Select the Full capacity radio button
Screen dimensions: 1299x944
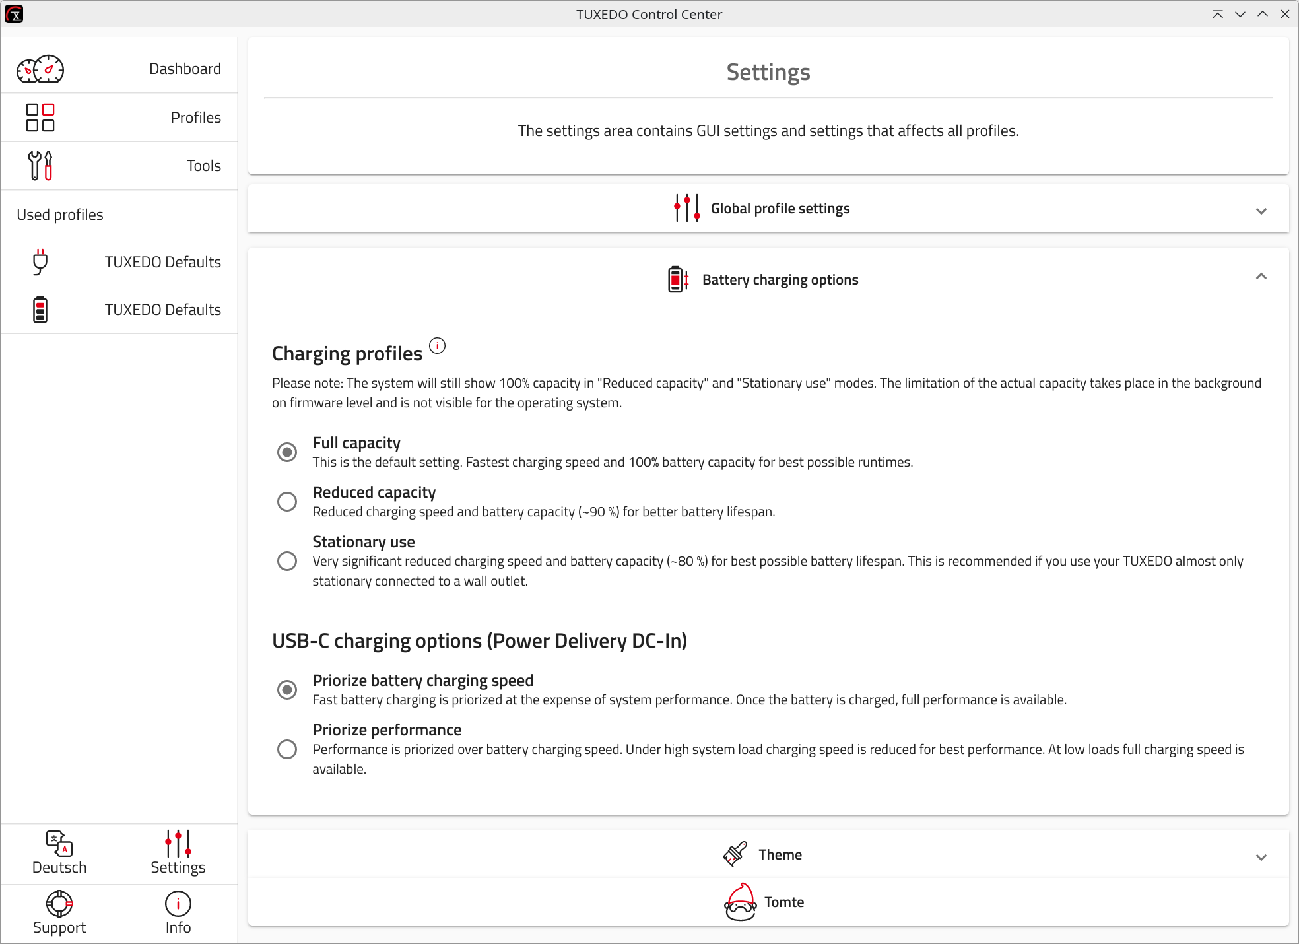287,452
